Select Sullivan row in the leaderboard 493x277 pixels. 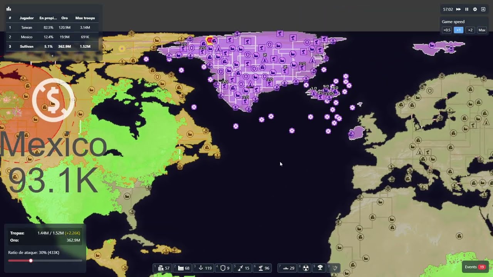click(52, 47)
